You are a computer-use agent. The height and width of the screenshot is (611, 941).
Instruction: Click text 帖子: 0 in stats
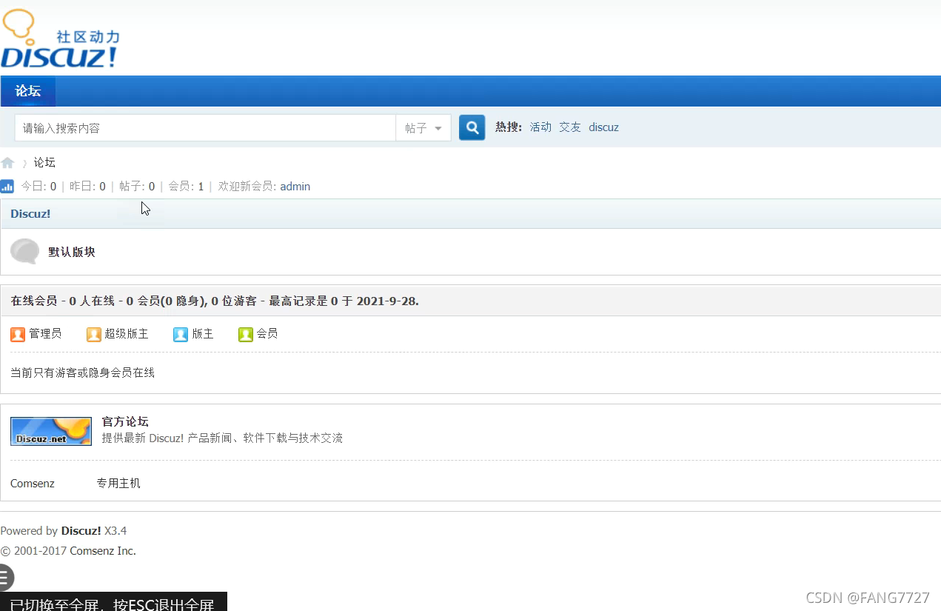click(137, 187)
